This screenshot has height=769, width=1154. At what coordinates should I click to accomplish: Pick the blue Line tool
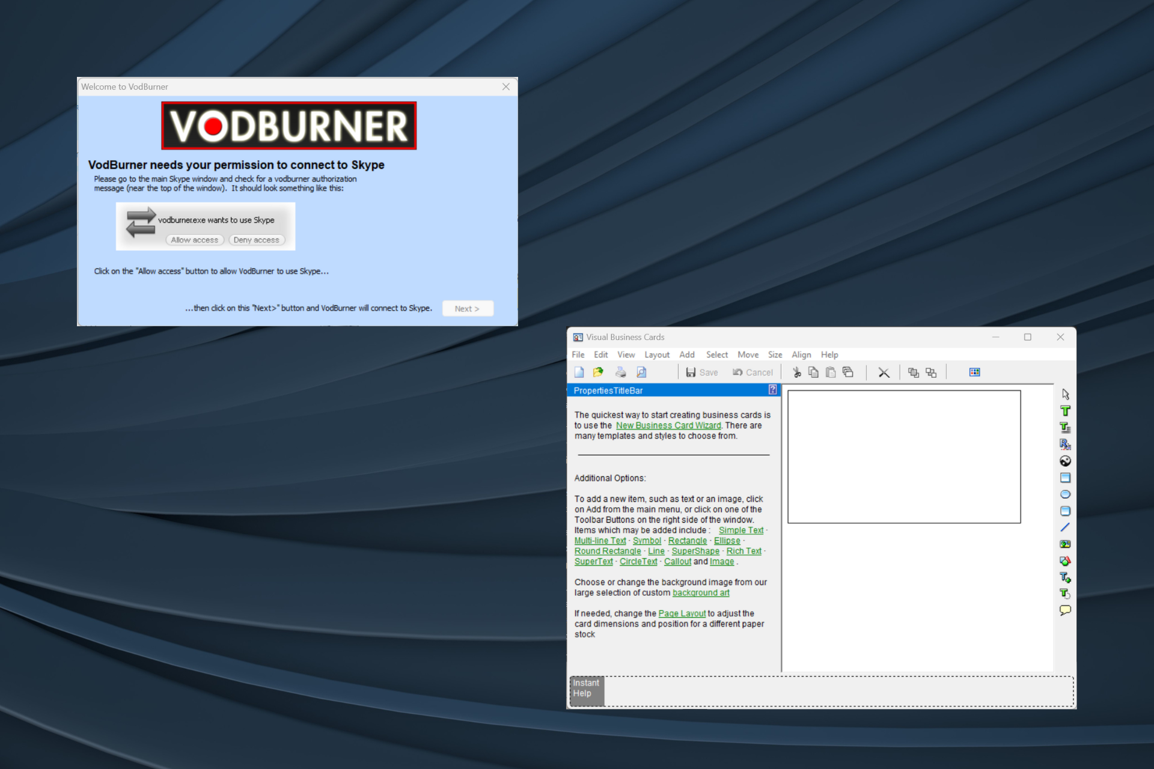point(1065,527)
